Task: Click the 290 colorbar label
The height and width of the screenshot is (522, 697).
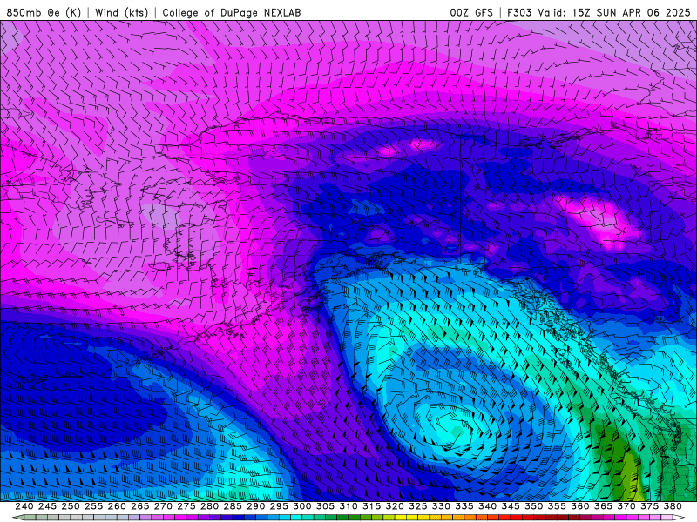Action: [x=255, y=506]
